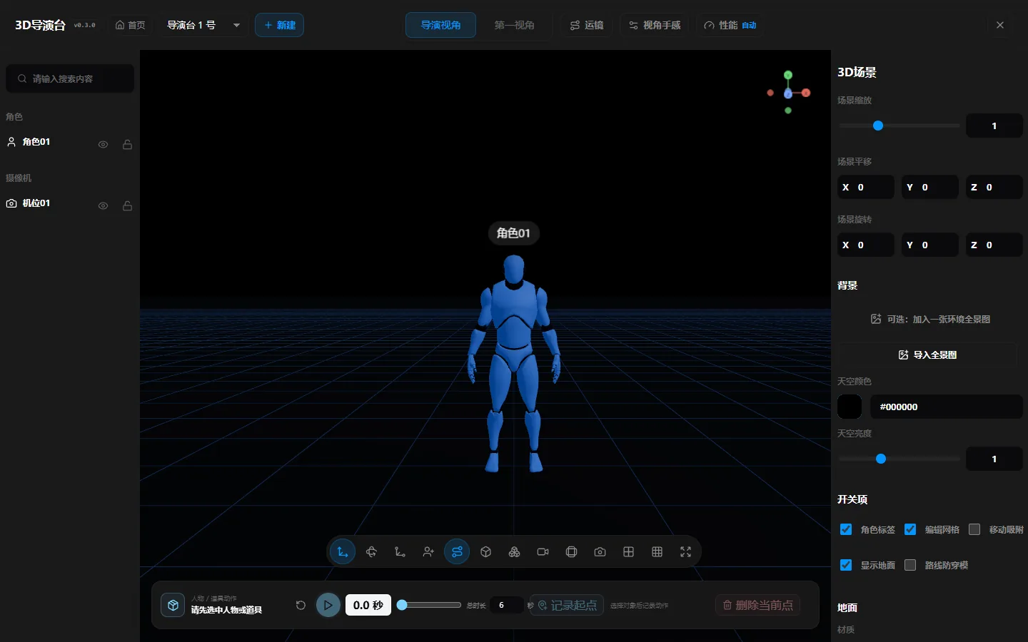
Task: Click the 场景缩放 slider handle
Action: tap(878, 126)
